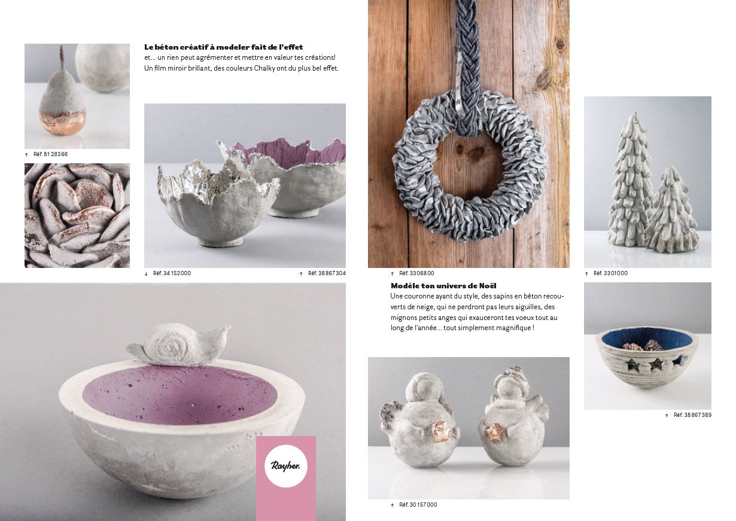The image size is (736, 521).
Task: Click the Rayher logo circle
Action: [286, 466]
